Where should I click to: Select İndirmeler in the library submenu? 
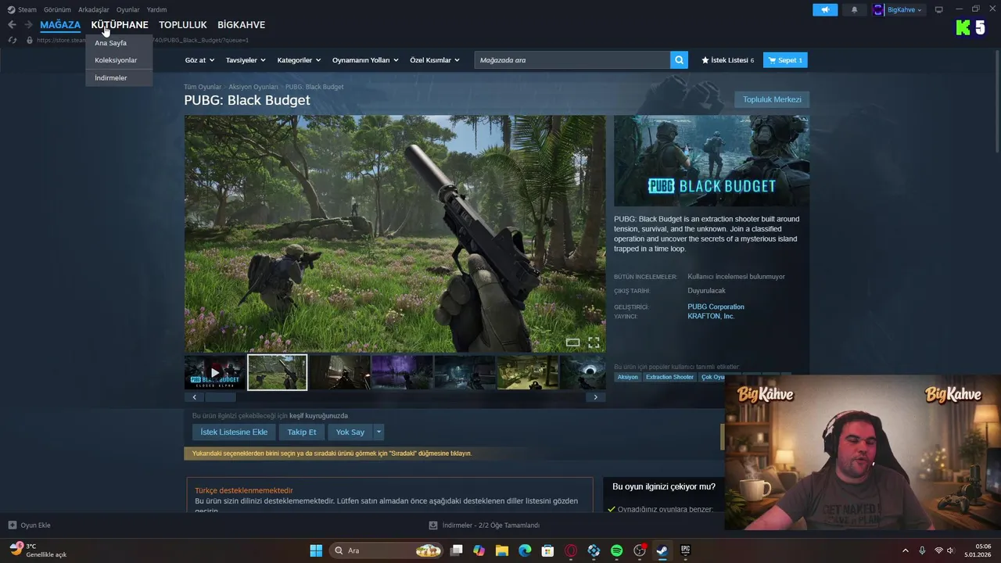click(119, 77)
